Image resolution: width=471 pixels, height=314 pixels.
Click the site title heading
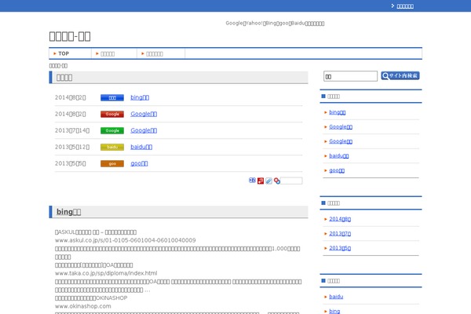point(70,35)
